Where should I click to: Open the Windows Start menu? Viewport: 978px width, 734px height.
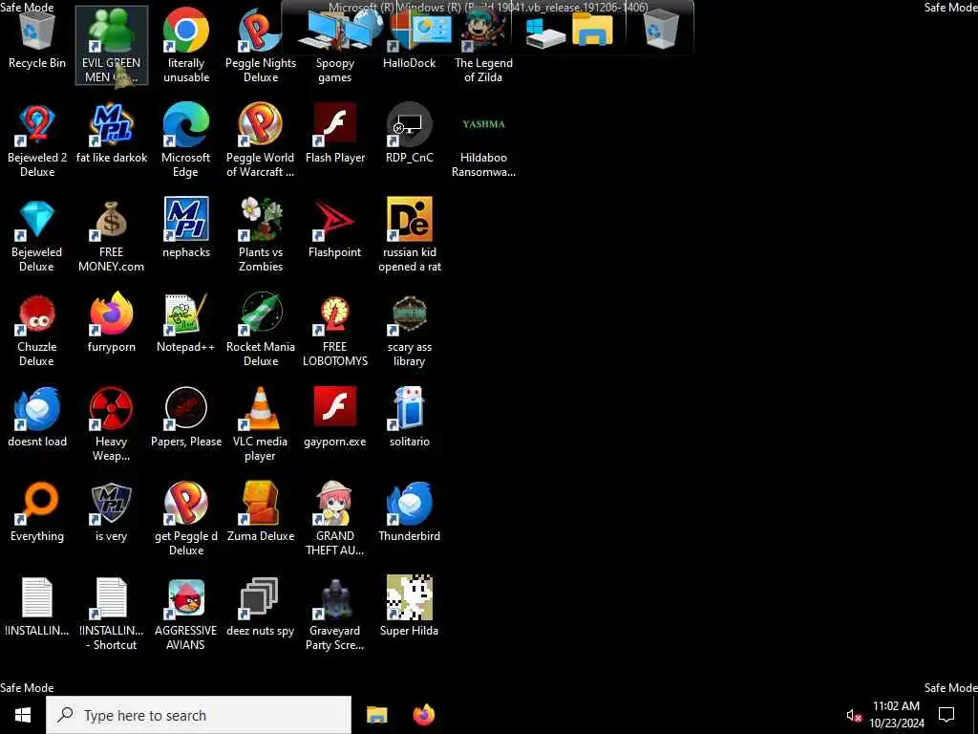(23, 715)
